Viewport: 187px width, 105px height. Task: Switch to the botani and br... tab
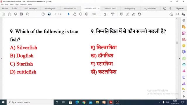coord(71,8)
